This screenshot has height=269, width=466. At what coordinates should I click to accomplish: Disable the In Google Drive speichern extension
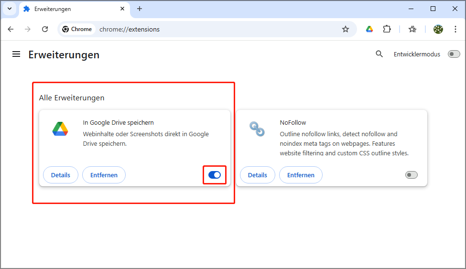[215, 175]
